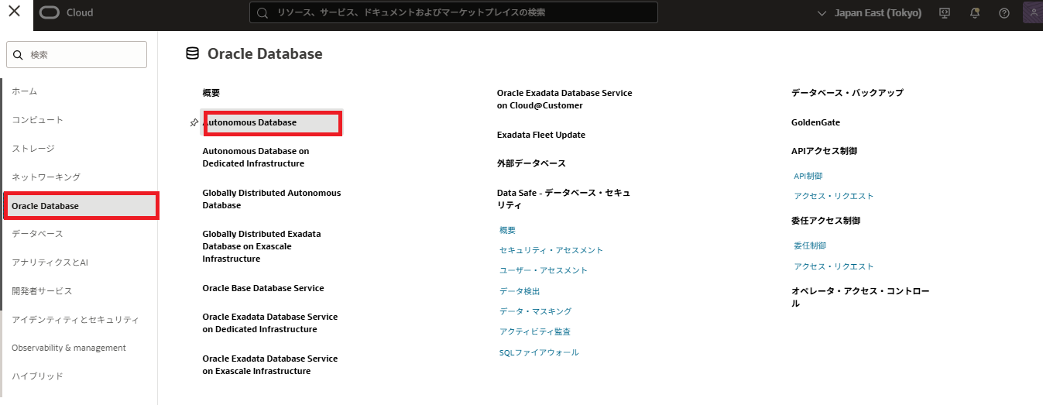Open Exadata Database Service on Cloud@Customer

coord(564,99)
